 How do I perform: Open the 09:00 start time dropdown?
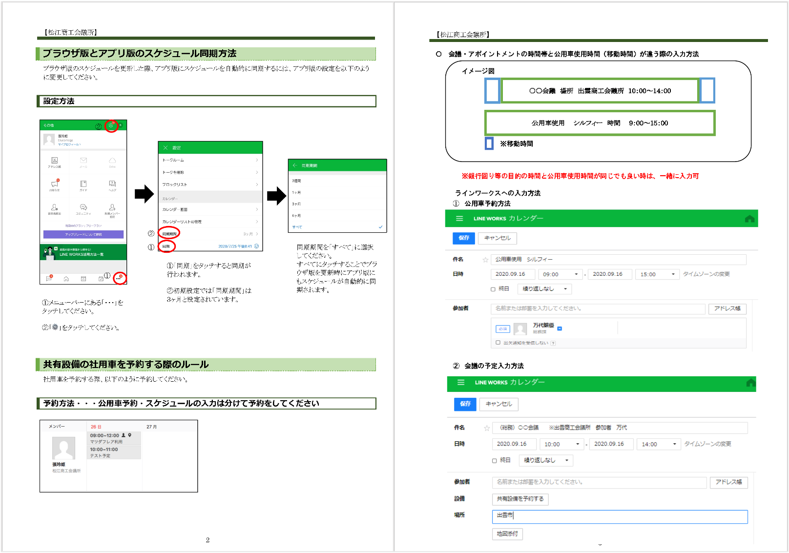tap(561, 274)
